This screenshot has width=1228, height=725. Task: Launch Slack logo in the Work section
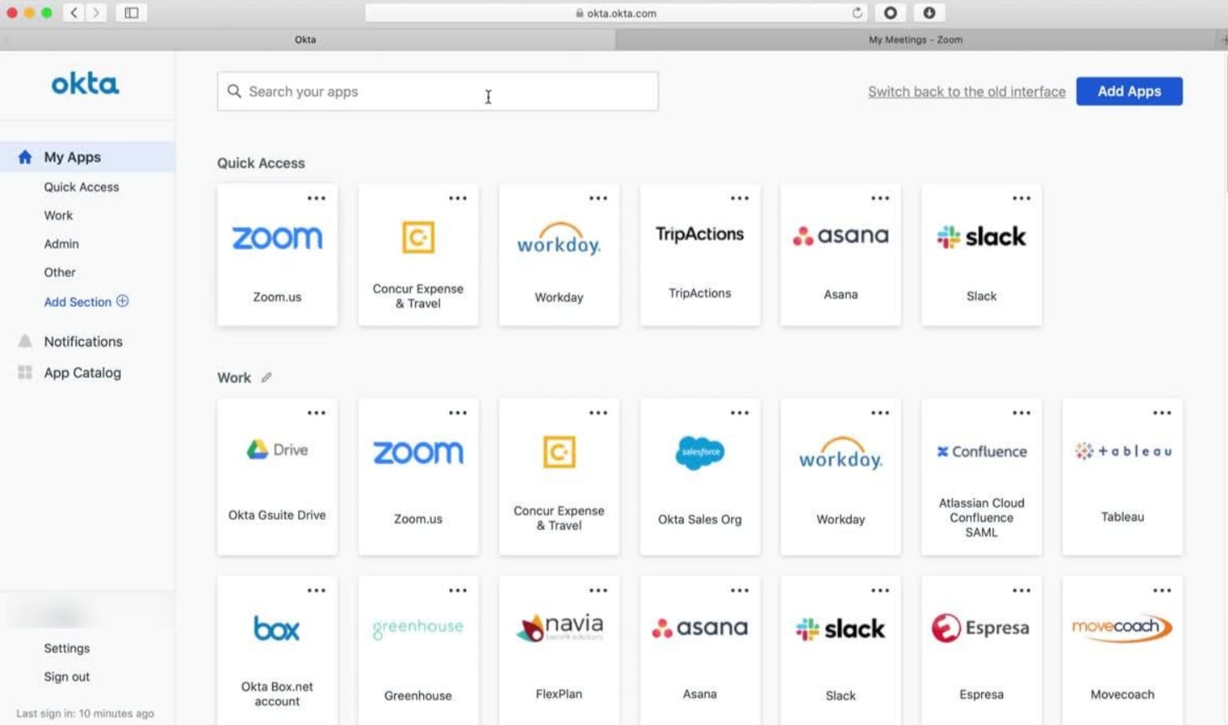tap(841, 628)
